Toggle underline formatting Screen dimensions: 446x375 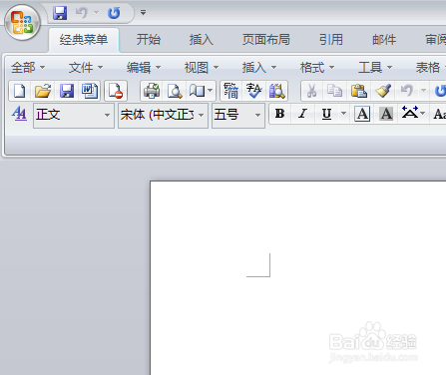(326, 114)
